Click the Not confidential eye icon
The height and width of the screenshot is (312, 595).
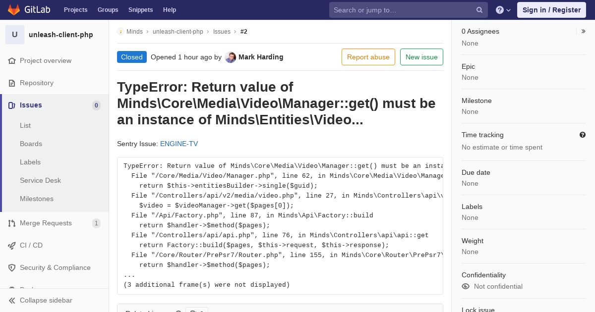click(466, 286)
